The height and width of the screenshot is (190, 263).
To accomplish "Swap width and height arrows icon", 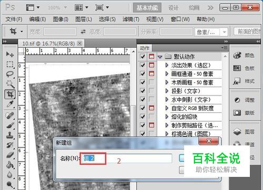I will point(83,31).
